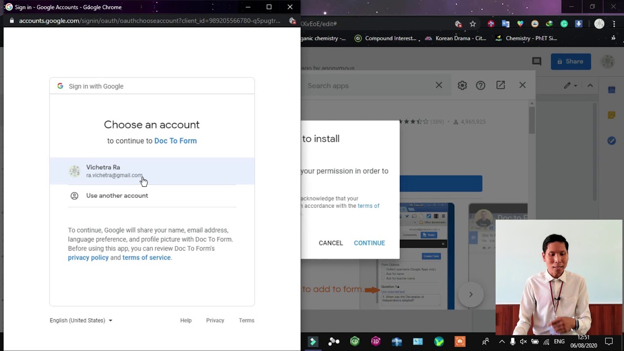
Task: Click the Google Translate extension icon
Action: (x=506, y=24)
